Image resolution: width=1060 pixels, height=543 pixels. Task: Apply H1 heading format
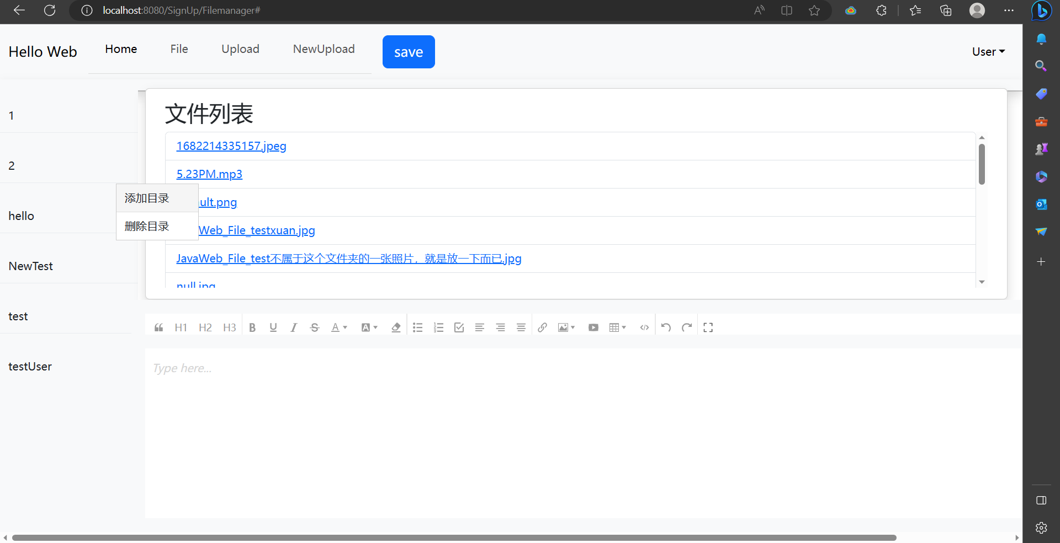click(181, 327)
